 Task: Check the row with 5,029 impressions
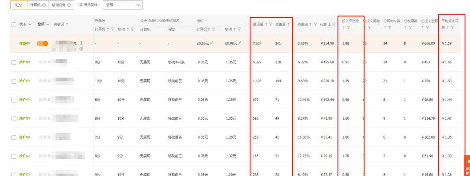click(14, 62)
